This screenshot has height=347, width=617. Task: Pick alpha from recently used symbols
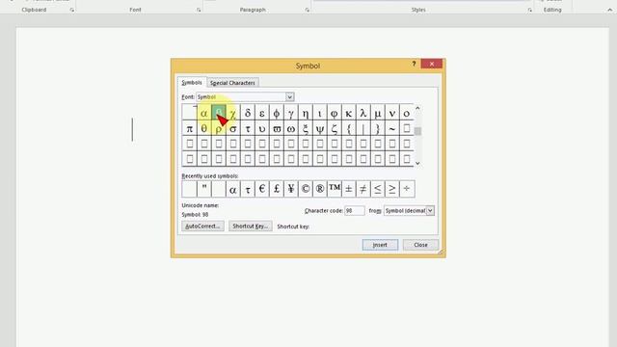(x=233, y=189)
